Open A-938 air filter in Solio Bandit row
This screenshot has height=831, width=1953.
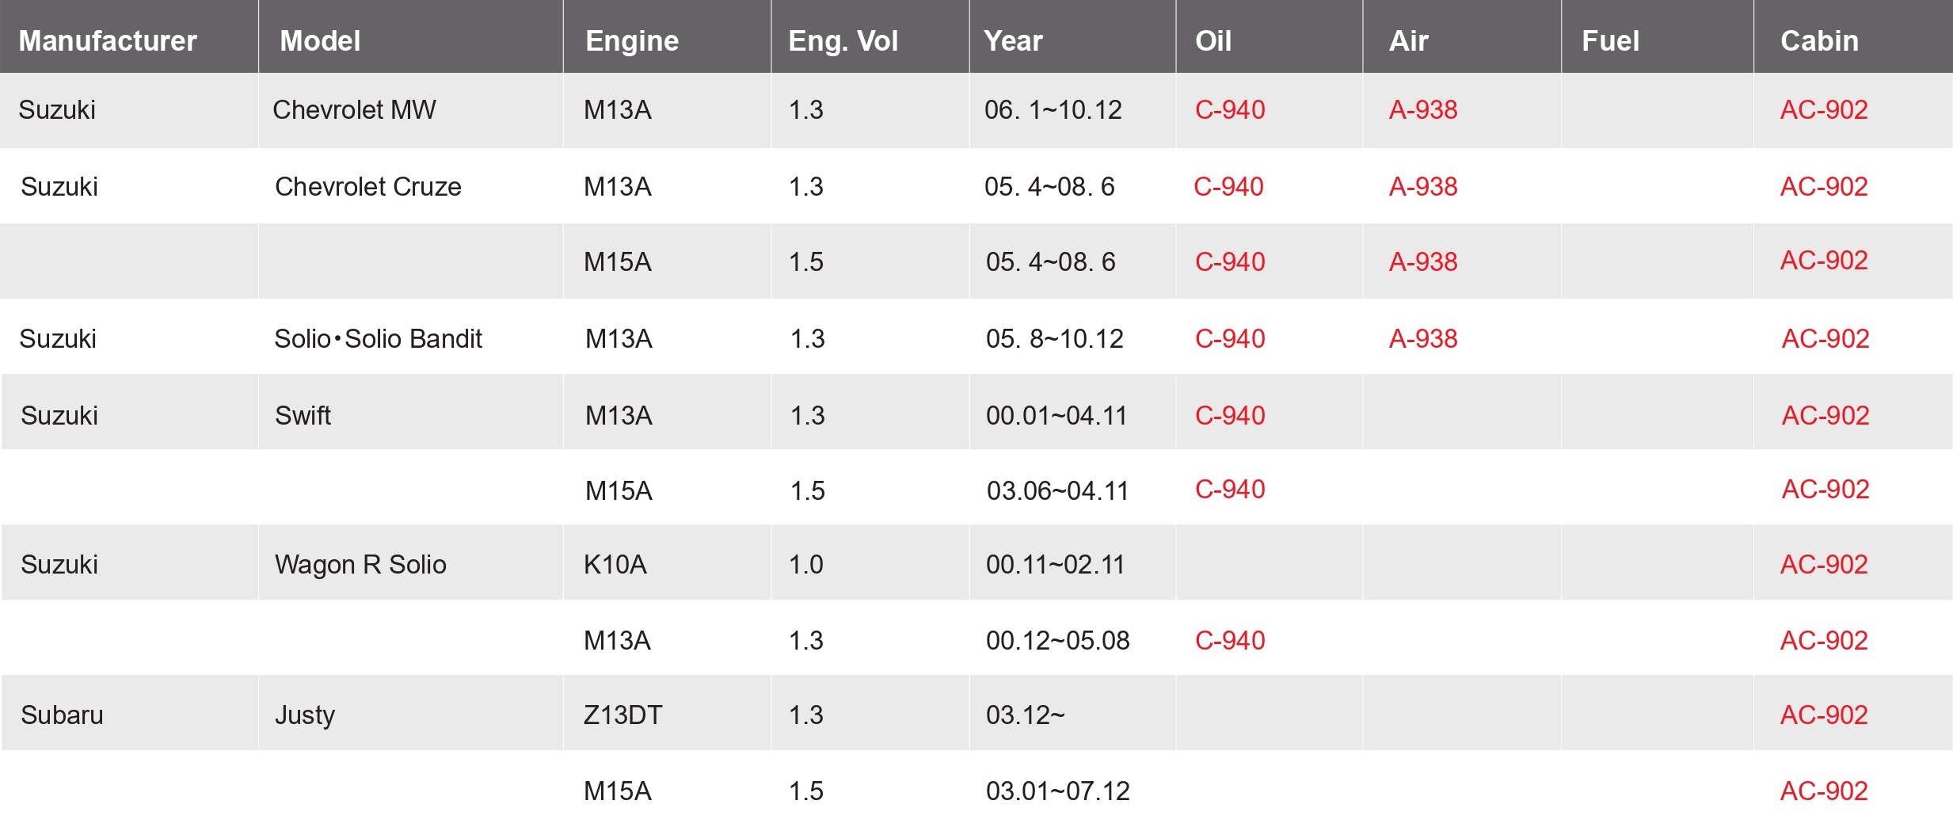[x=1423, y=338]
